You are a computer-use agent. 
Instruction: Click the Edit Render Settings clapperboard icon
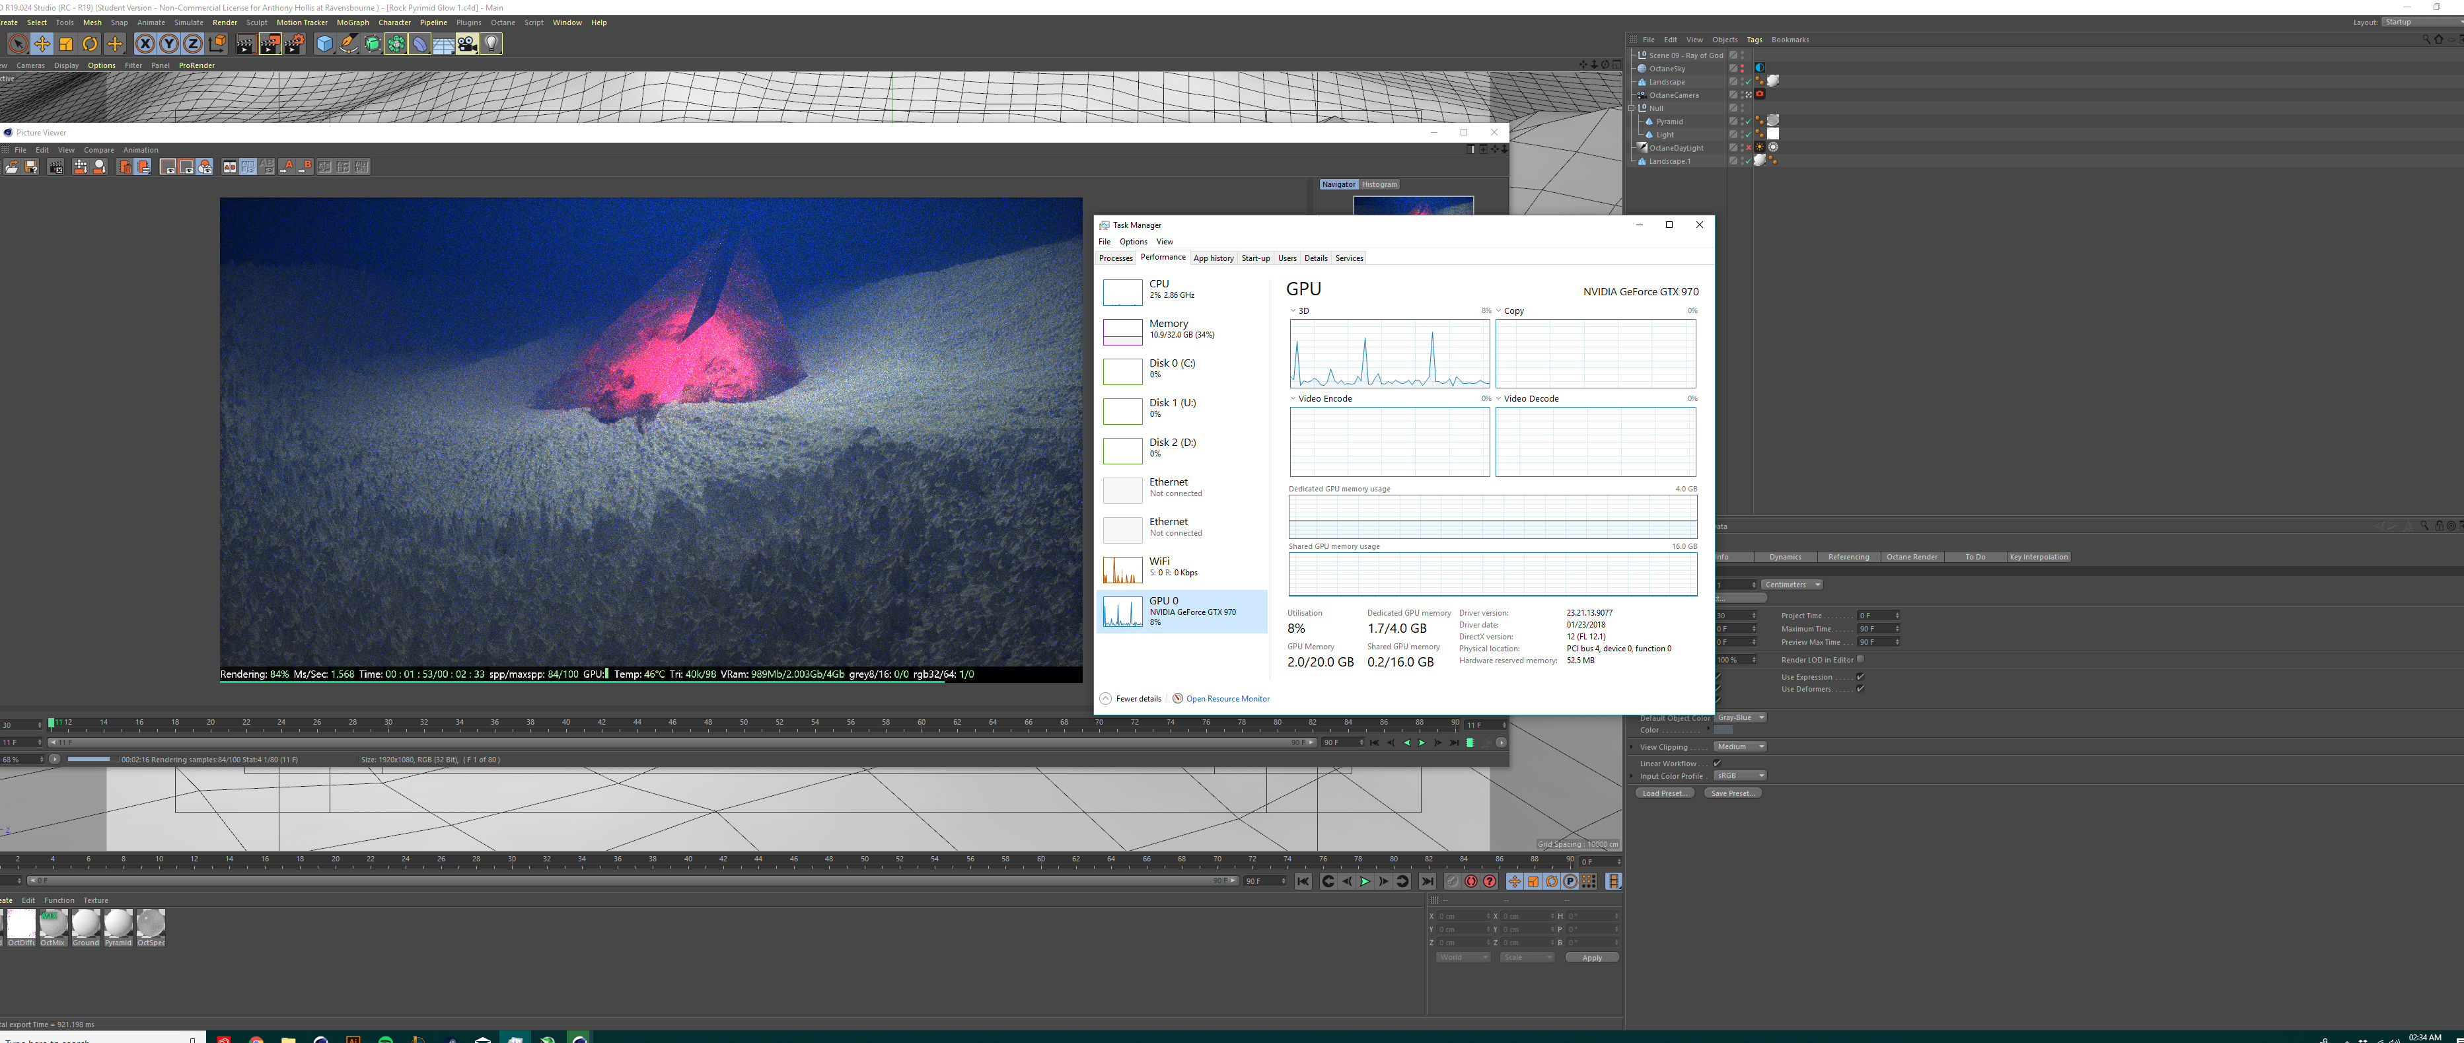(x=294, y=44)
